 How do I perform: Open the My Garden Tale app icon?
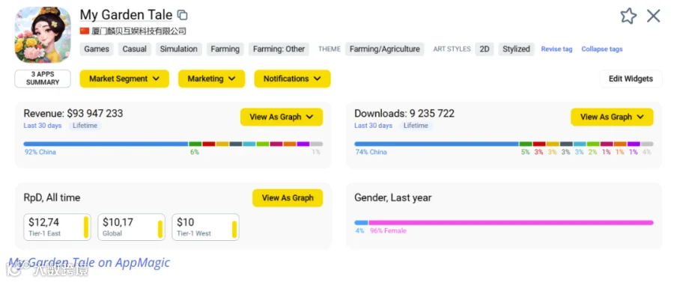[x=43, y=35]
